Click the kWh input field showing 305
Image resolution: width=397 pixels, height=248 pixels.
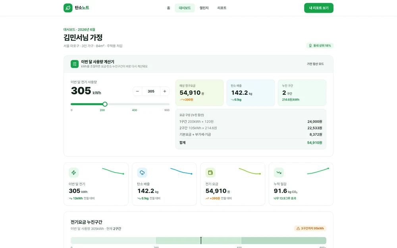tap(151, 91)
